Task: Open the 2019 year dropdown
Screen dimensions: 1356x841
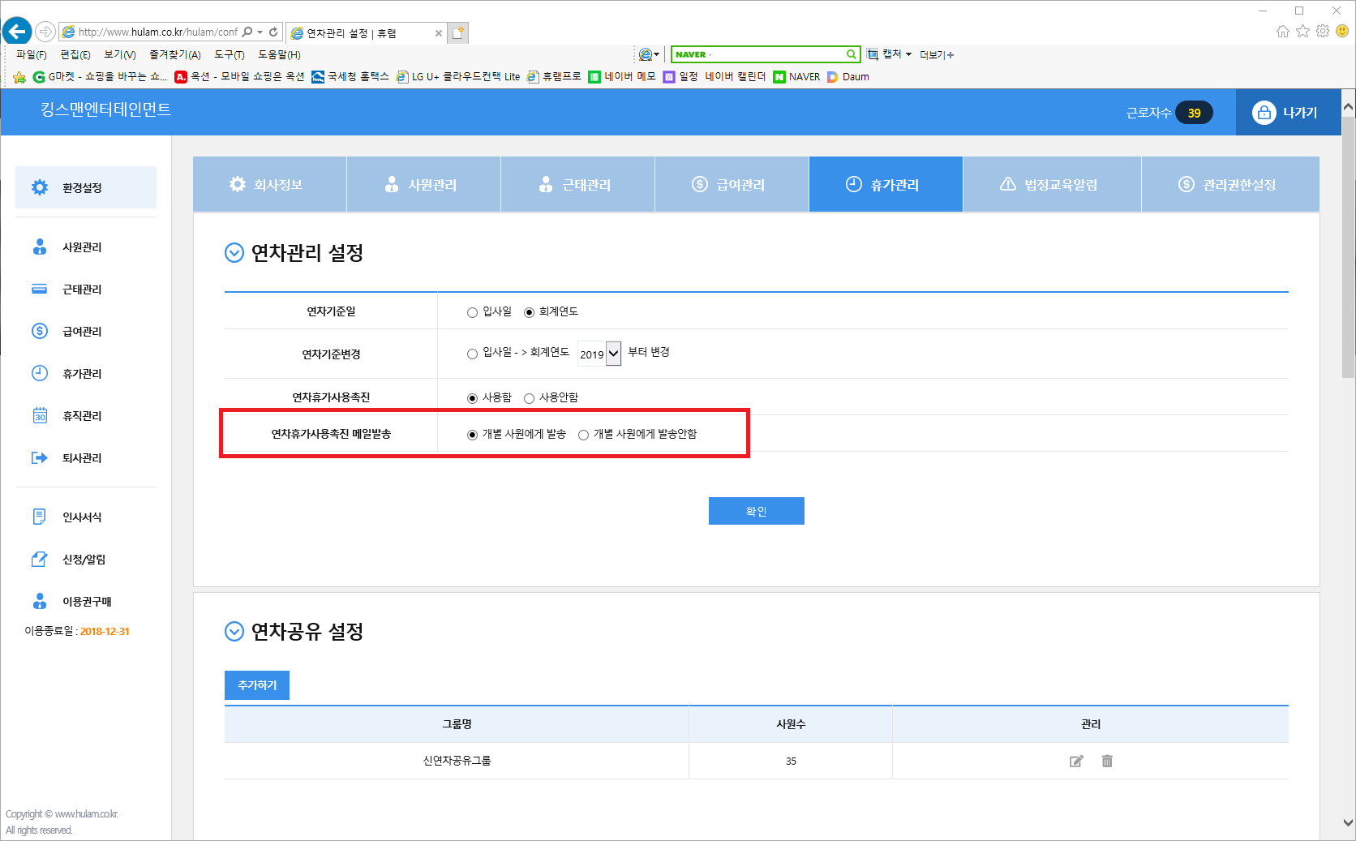Action: tap(599, 354)
